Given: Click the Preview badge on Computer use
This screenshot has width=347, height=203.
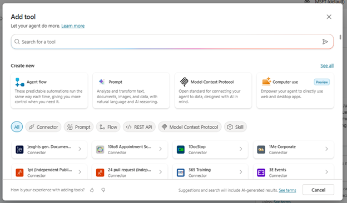Looking at the screenshot, I should [322, 82].
